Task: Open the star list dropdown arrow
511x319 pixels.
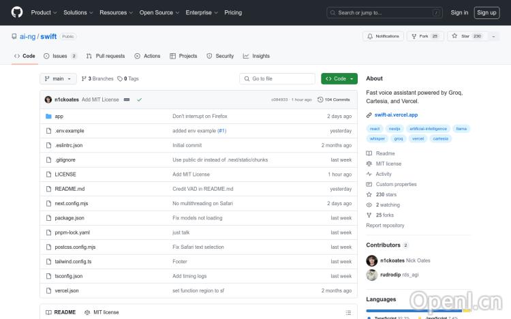Action: (x=493, y=36)
